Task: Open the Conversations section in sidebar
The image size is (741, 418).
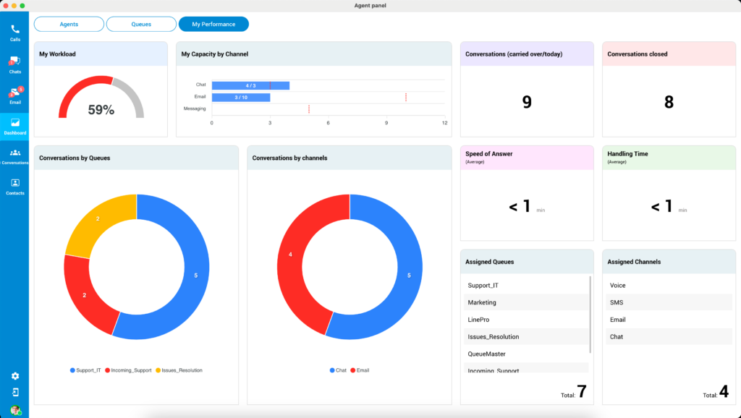Action: coord(15,156)
